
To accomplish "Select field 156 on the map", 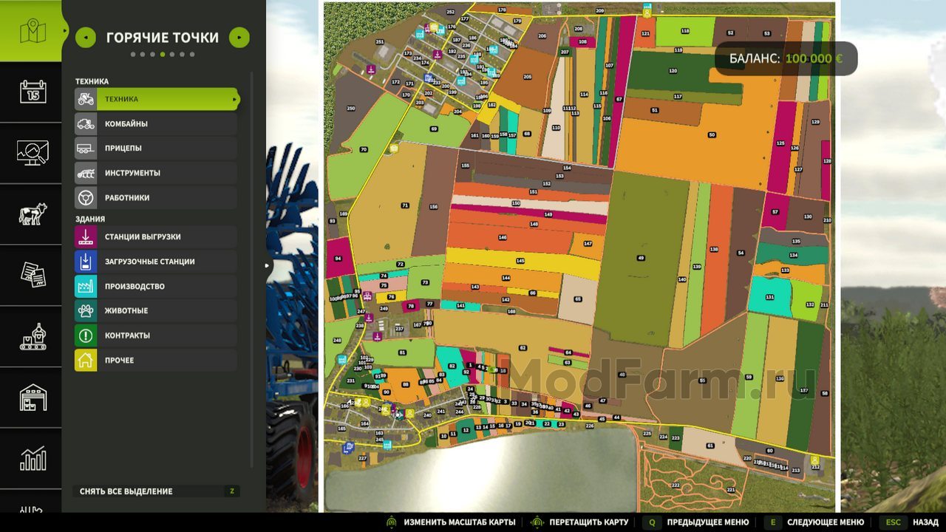I will click(x=433, y=207).
